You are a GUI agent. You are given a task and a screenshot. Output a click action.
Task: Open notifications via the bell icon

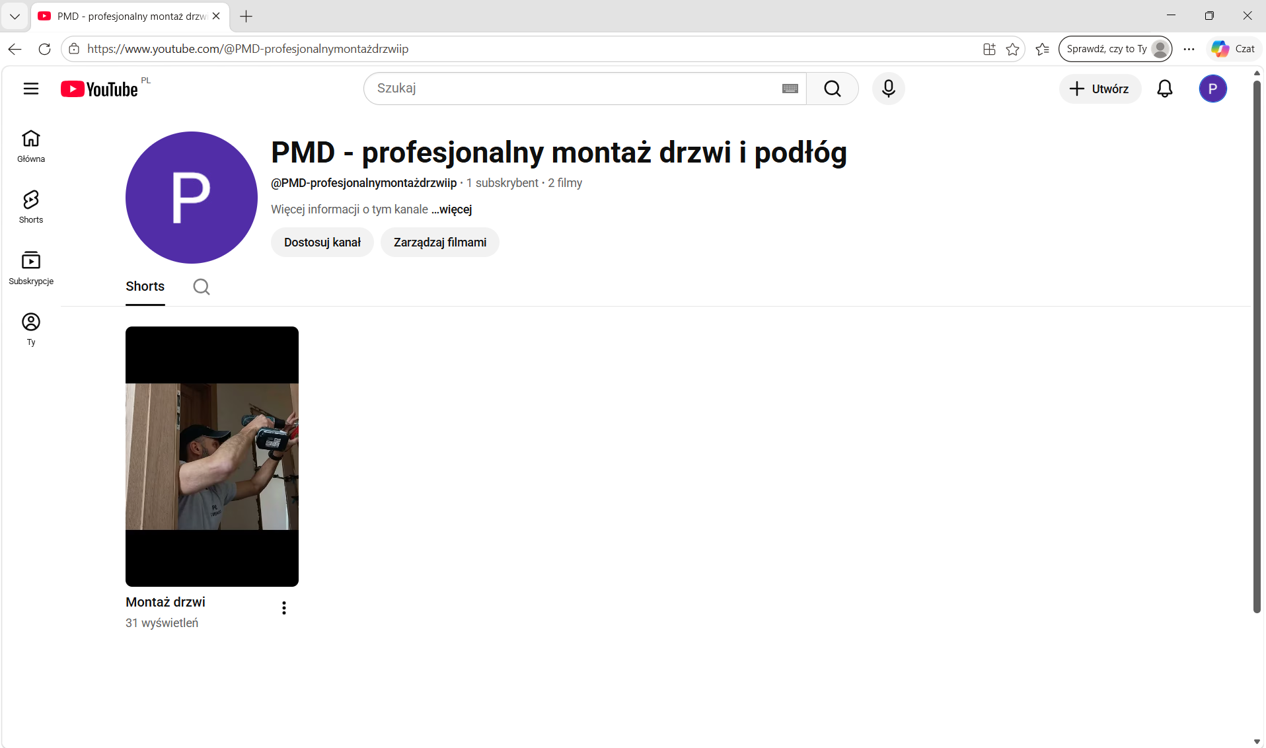coord(1164,89)
